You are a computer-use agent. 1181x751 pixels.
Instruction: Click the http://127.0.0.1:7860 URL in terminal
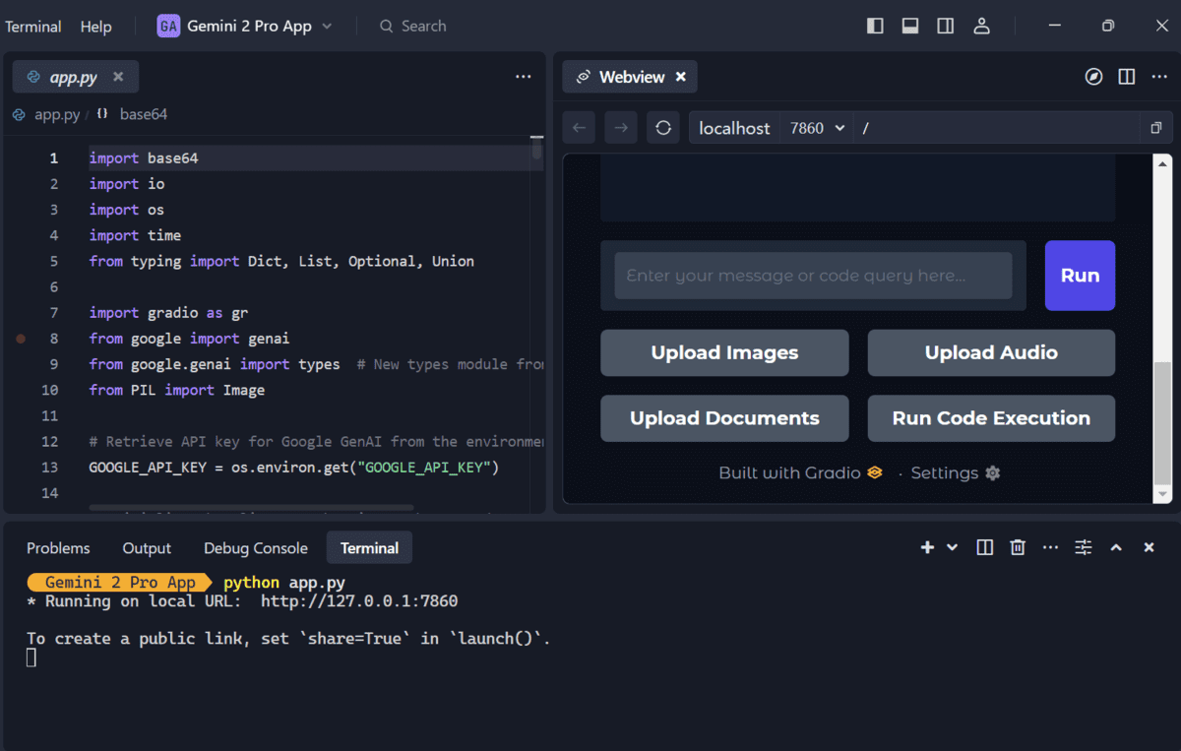pos(359,601)
